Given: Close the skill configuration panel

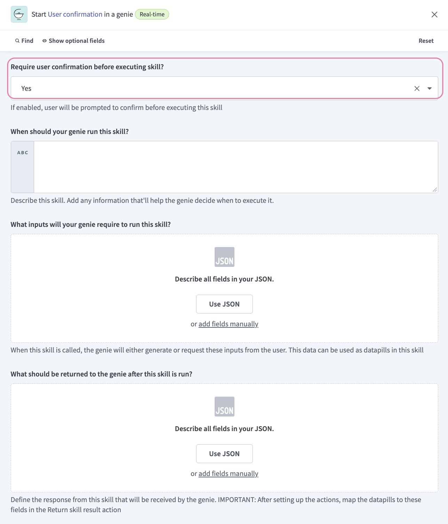Looking at the screenshot, I should [x=434, y=15].
